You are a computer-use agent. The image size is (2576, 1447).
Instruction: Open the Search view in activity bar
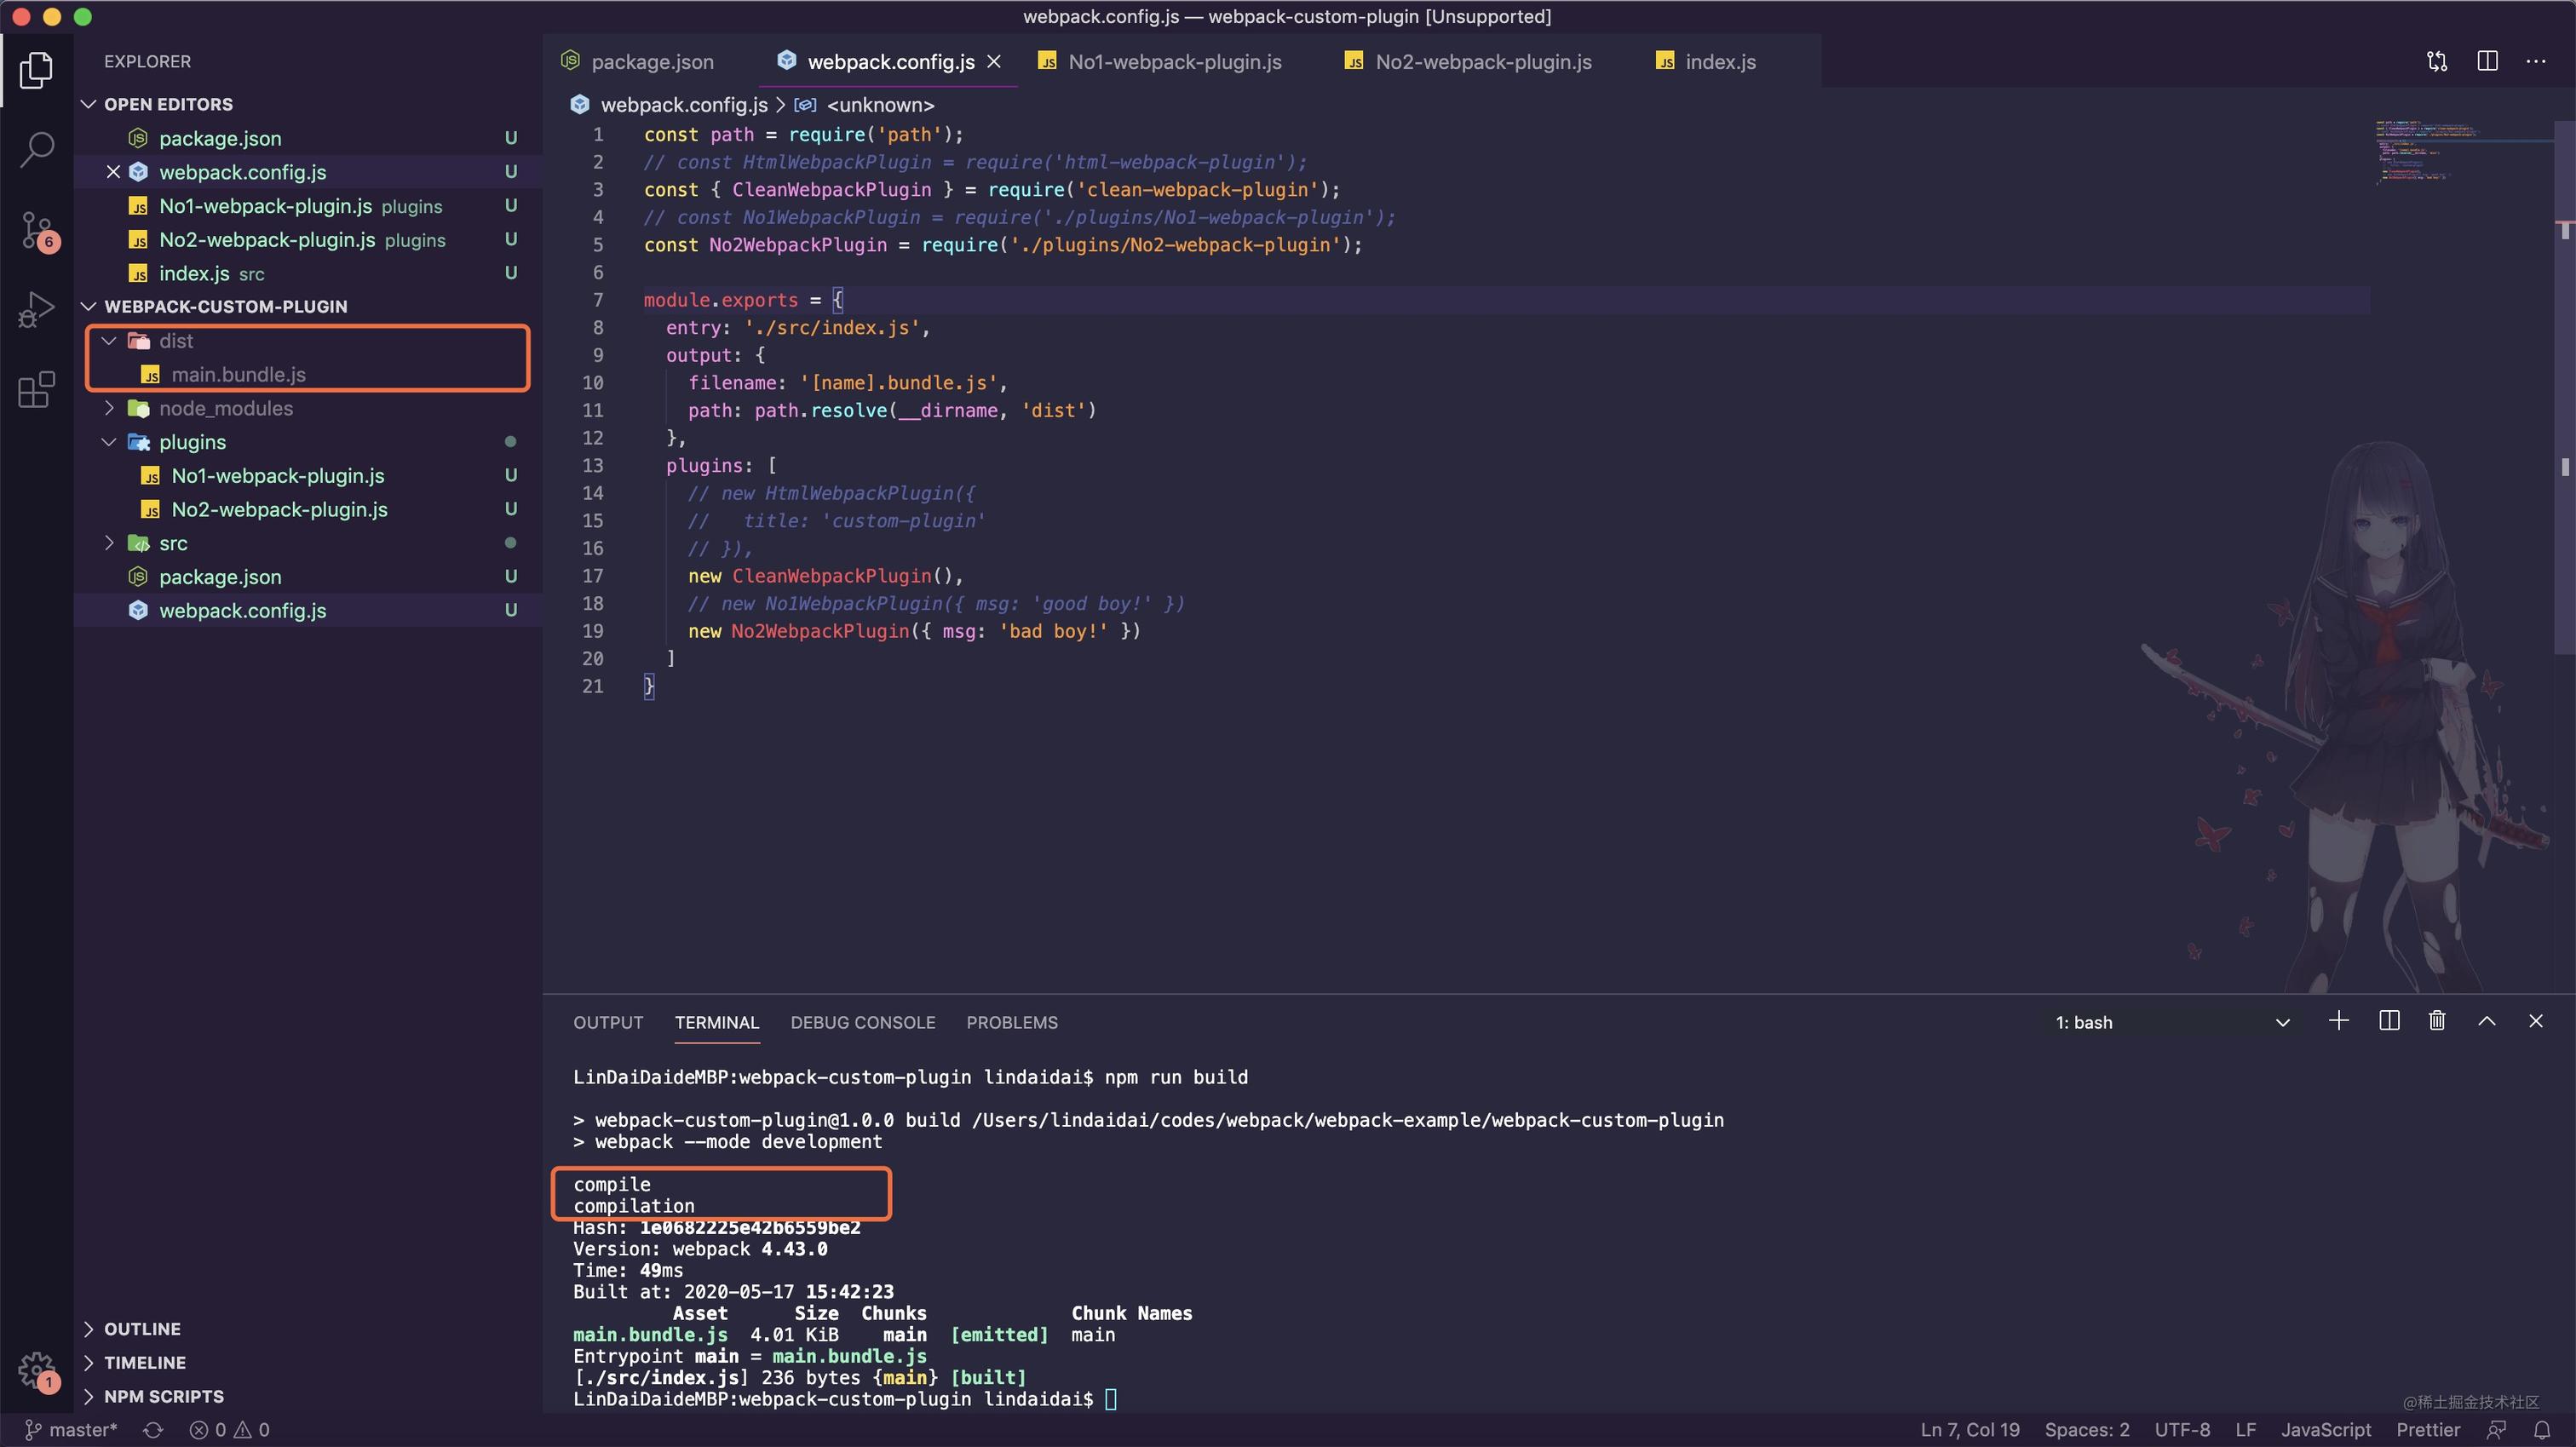(x=36, y=150)
